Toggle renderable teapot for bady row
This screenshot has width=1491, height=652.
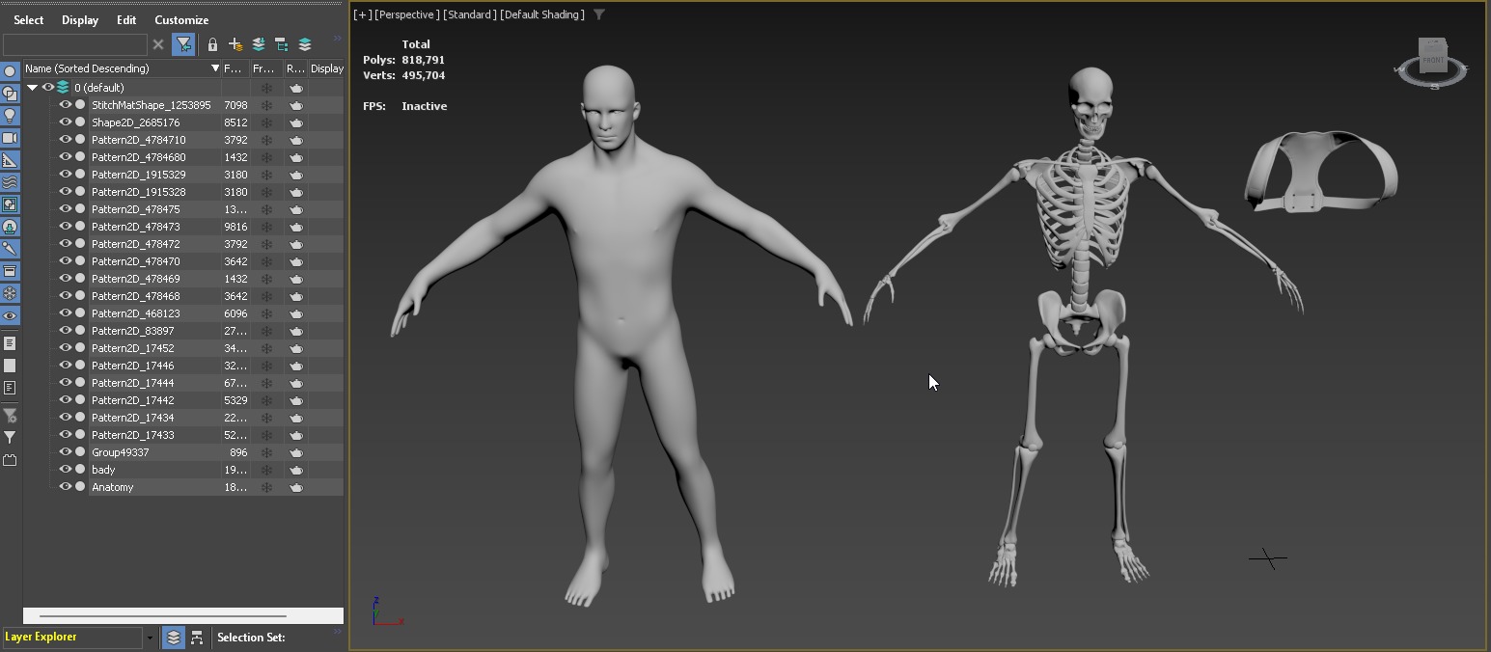pos(296,470)
